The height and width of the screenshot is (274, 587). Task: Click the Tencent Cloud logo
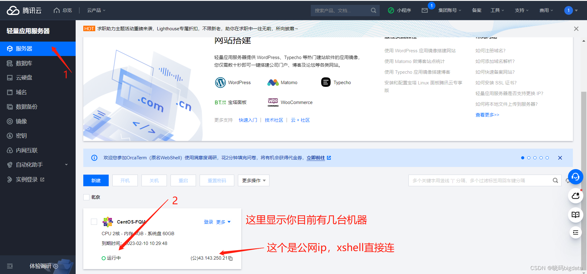coord(24,10)
